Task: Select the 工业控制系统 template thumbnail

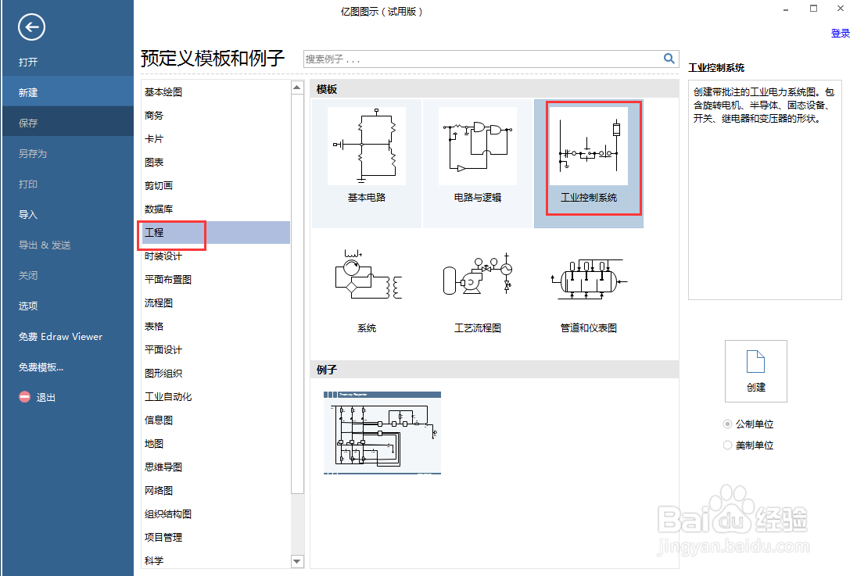Action: [x=589, y=146]
